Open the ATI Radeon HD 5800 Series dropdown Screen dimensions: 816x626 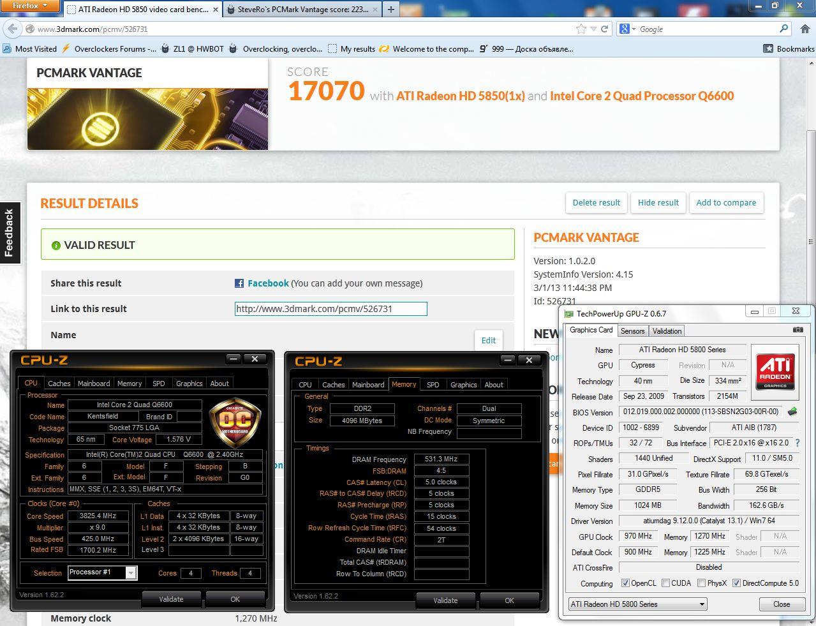(x=638, y=604)
